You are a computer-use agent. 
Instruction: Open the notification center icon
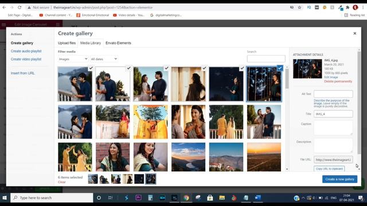click(361, 198)
